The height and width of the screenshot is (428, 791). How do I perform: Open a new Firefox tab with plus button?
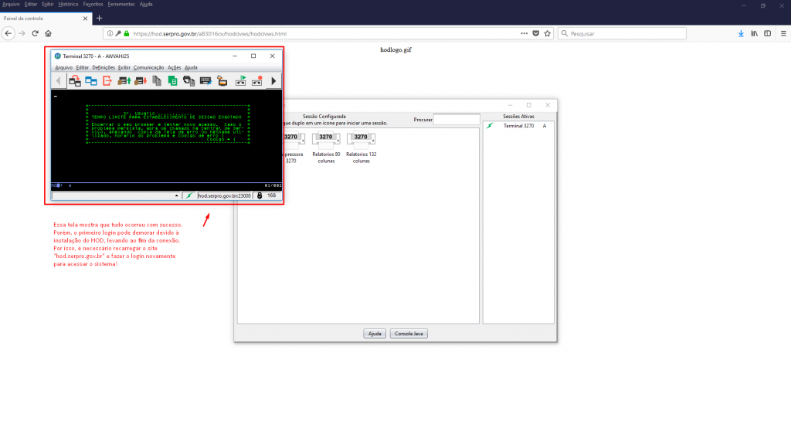click(99, 18)
